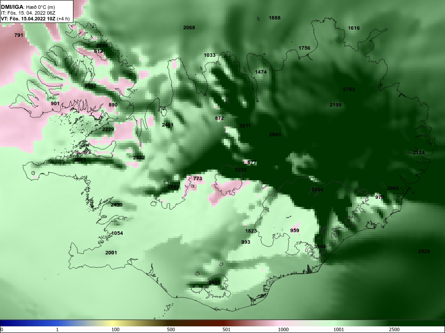Click the 2001 value label

(111, 253)
